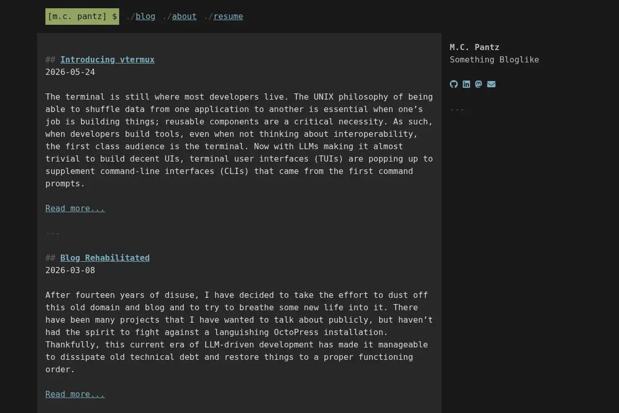Open the ./about nav link
Screen dimensions: 619x413
pos(180,17)
